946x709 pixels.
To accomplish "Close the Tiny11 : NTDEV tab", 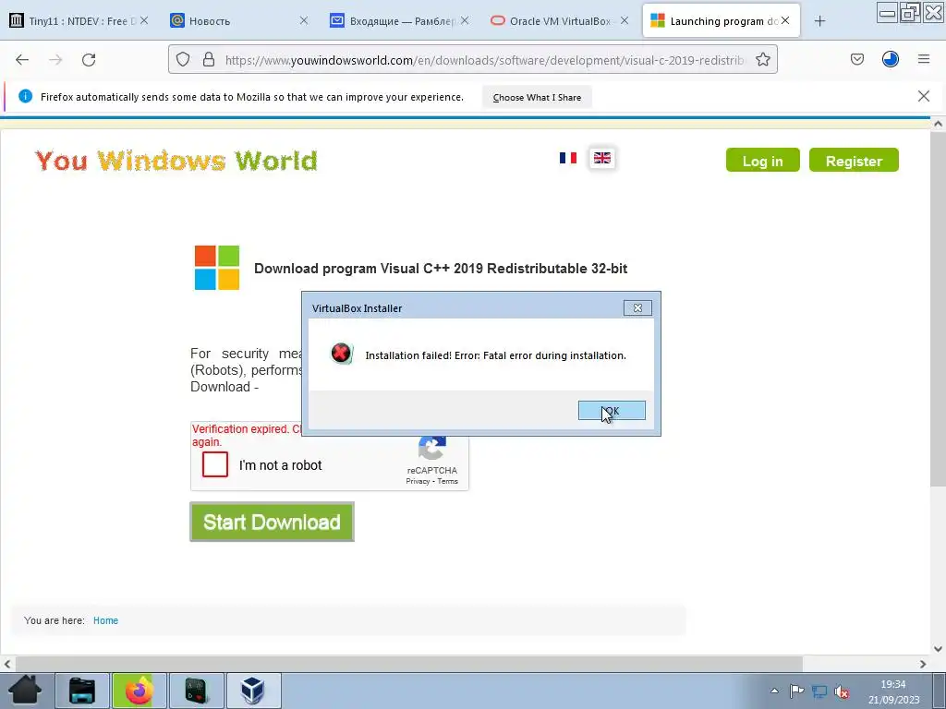I will tap(144, 20).
